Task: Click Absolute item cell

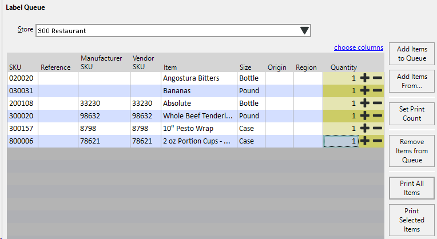Action: 199,103
